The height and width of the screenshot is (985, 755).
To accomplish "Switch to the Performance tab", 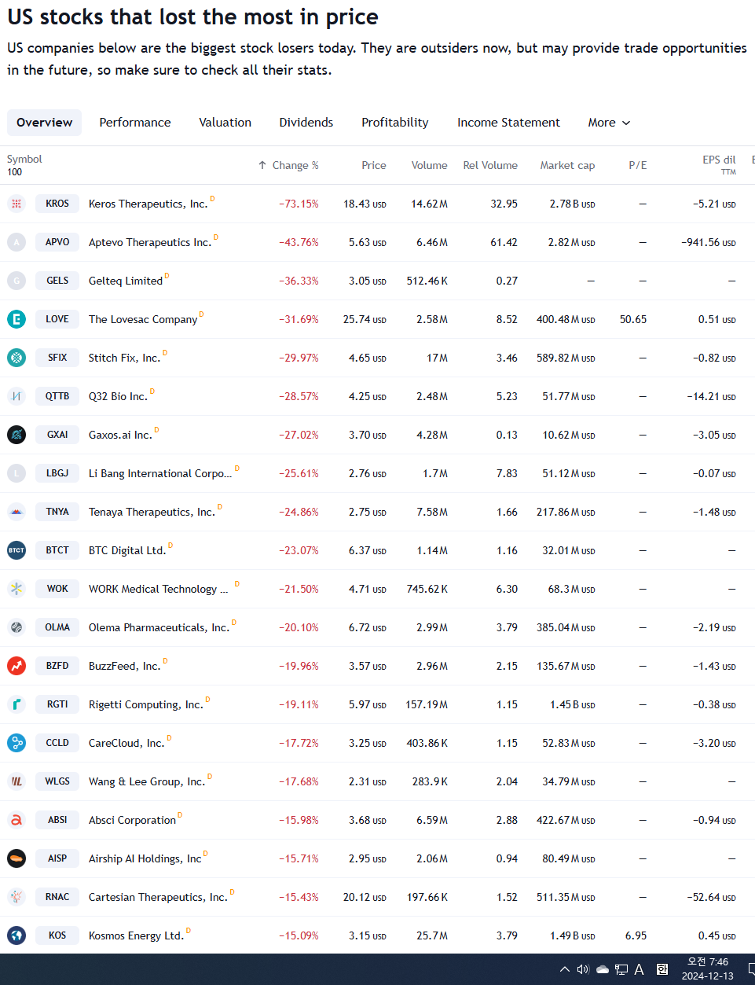I will pos(135,123).
